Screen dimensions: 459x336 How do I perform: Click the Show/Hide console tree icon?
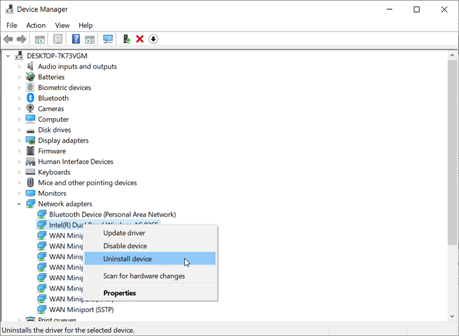[x=39, y=39]
